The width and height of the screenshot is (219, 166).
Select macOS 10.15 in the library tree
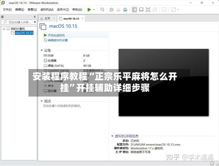coord(24,33)
